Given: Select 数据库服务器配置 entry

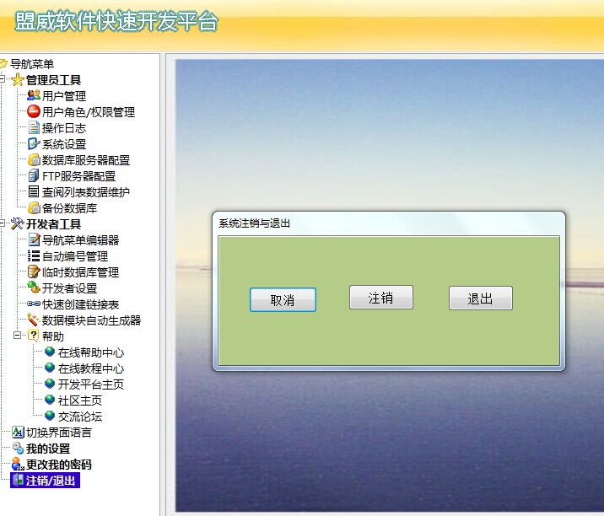Looking at the screenshot, I should pos(86,160).
